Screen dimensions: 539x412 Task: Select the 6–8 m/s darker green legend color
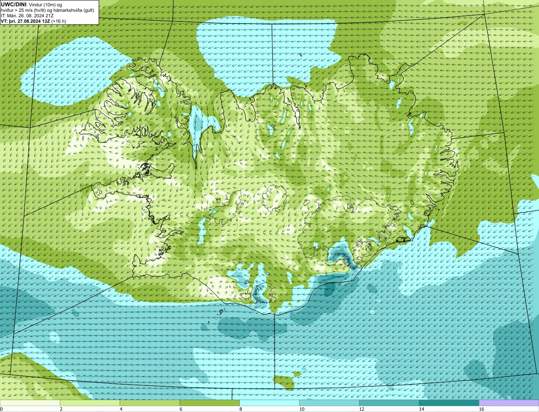click(210, 403)
